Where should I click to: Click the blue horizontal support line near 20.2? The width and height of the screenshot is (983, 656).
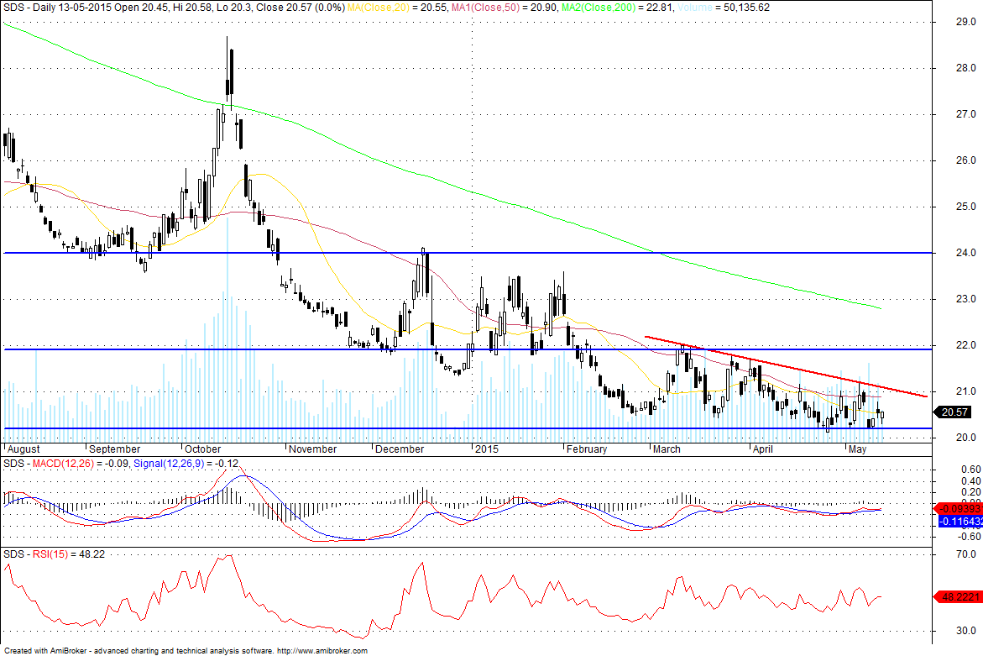click(x=467, y=428)
